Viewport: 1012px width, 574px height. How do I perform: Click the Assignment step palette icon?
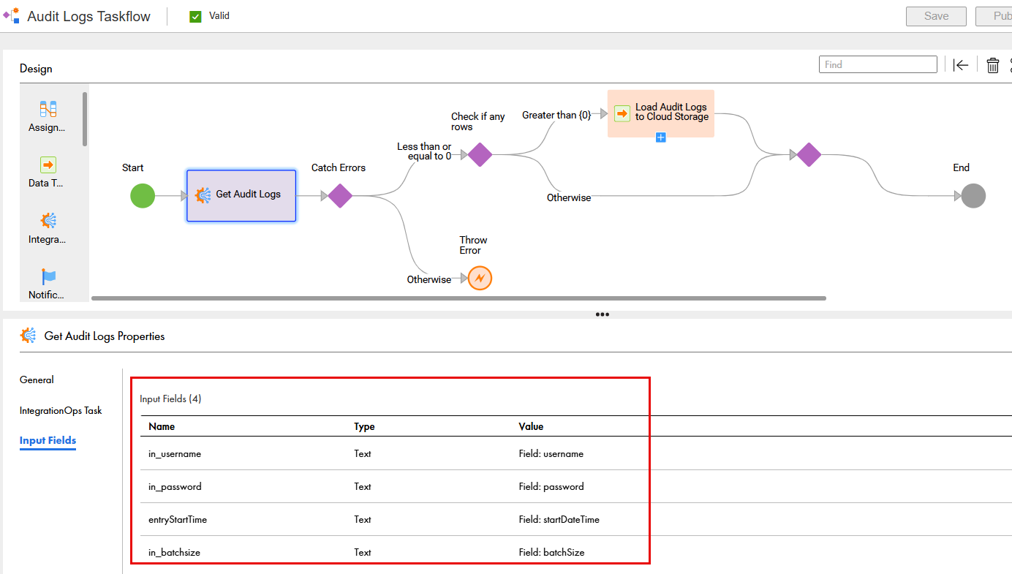[x=48, y=110]
